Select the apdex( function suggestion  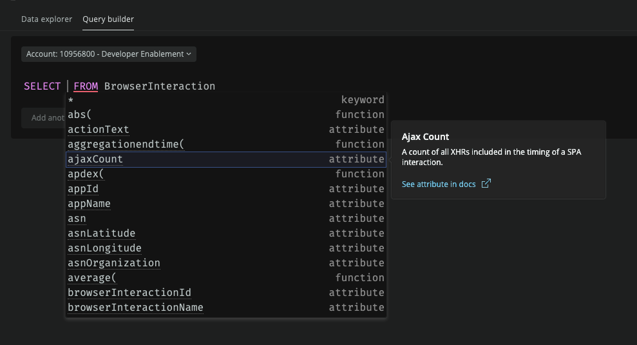click(226, 174)
